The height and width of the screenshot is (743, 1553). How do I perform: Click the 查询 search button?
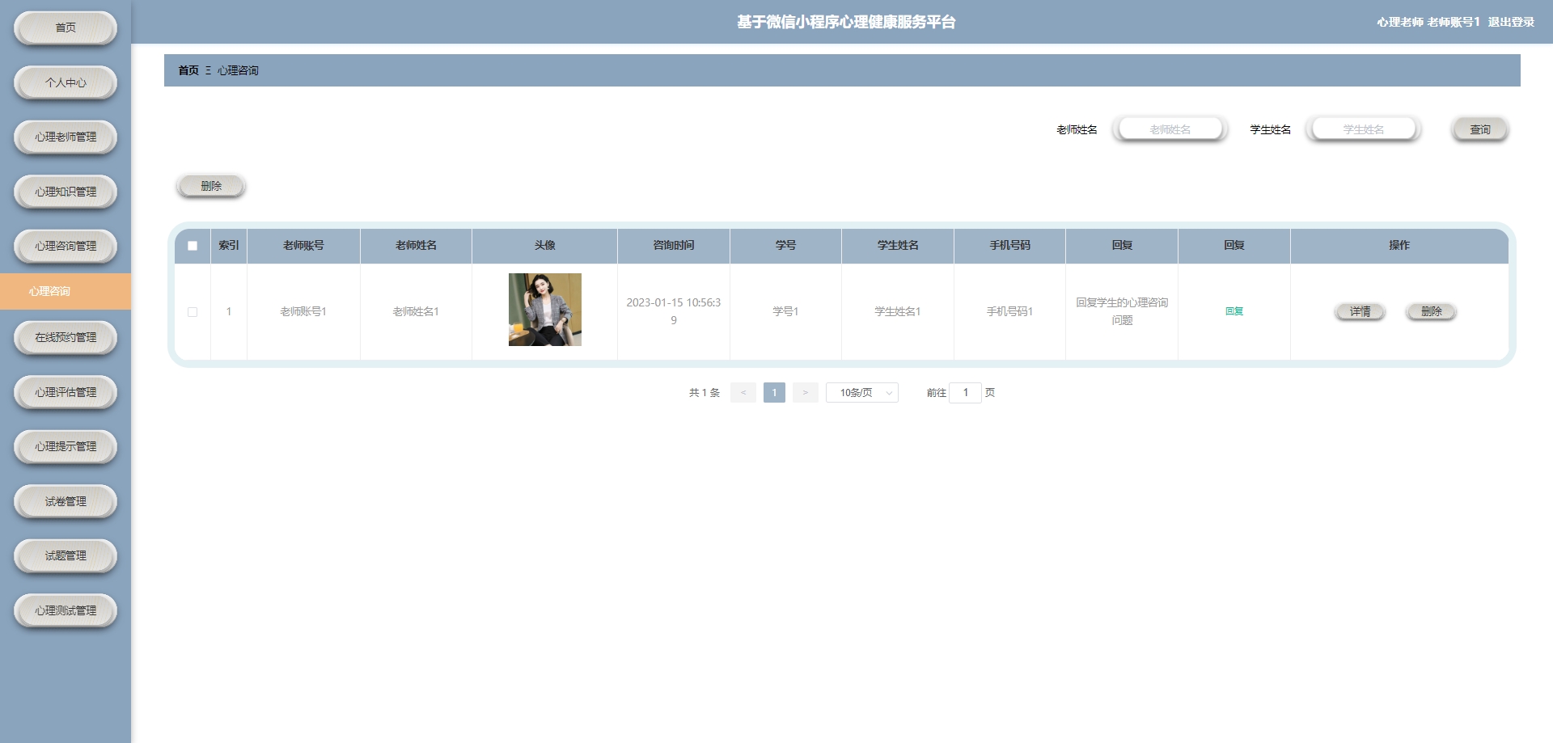click(1479, 129)
